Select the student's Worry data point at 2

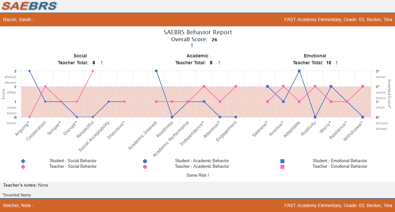(331, 86)
